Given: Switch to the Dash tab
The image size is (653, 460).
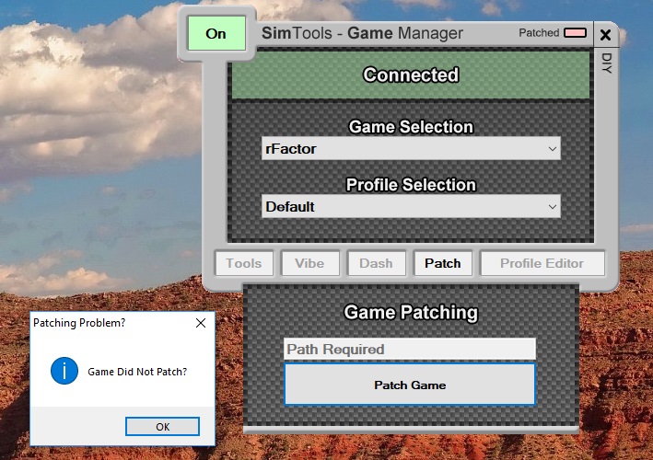Looking at the screenshot, I should 376,263.
